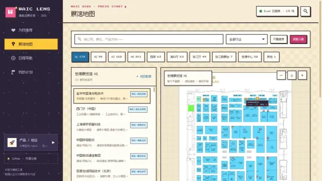Click the WAIC Lens pink logo
This screenshot has width=322, height=181.
pos(10,12)
